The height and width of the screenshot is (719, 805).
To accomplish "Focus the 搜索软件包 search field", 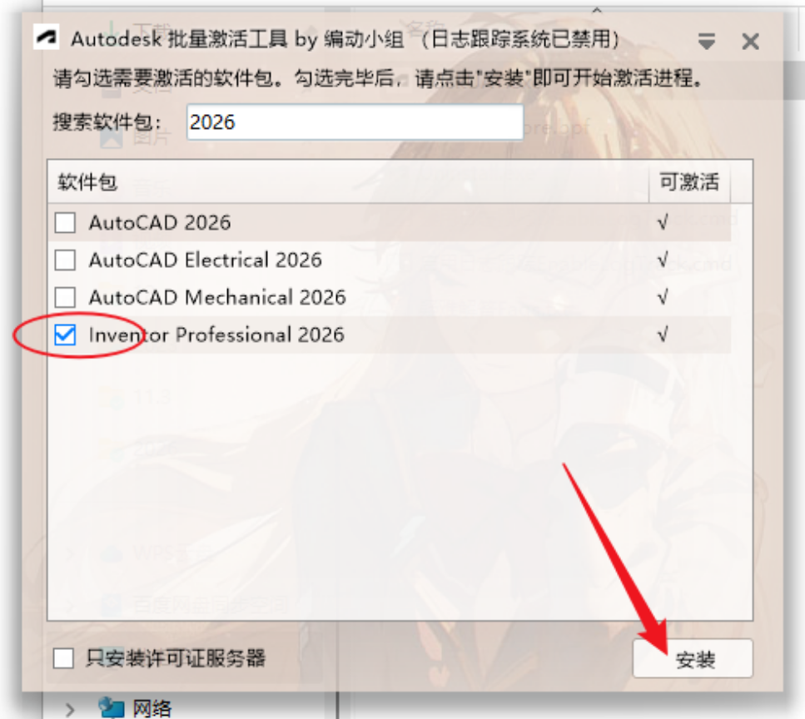I will (355, 122).
